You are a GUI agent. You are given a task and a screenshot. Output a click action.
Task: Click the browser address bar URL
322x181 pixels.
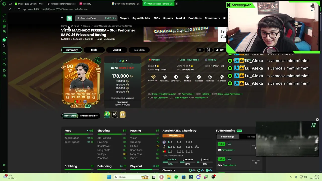coord(58,9)
